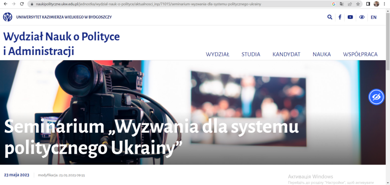Expand the WYDZIAŁ navigation menu
The image size is (390, 185).
pos(217,54)
